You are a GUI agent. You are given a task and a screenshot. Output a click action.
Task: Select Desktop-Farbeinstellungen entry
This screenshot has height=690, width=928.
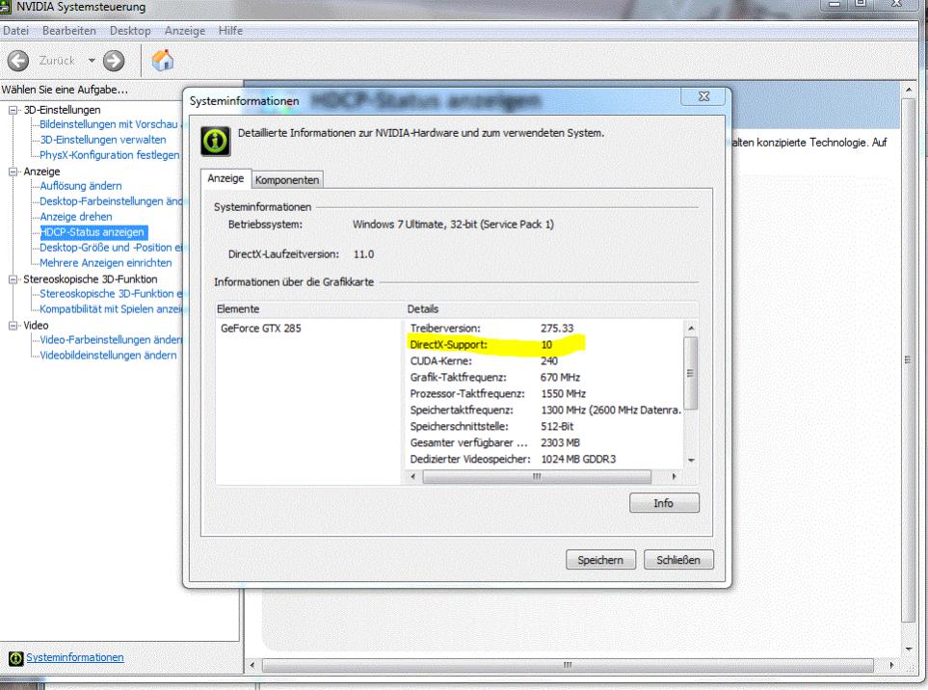111,201
